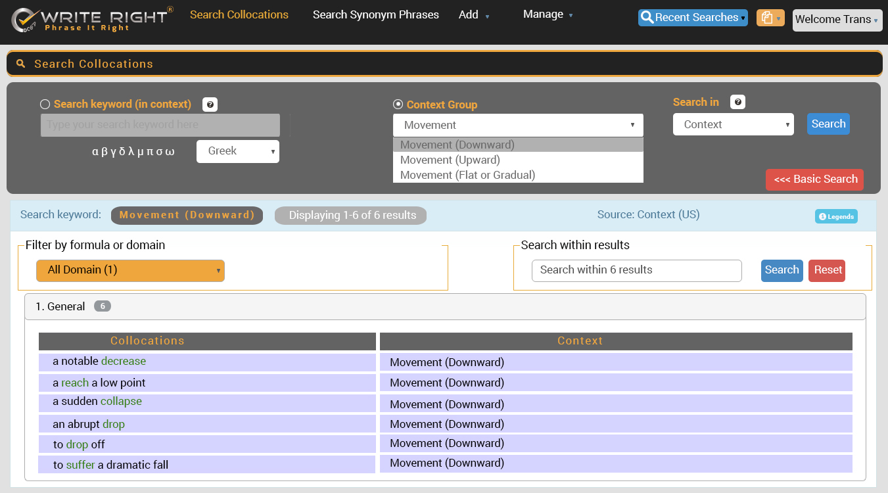Choose Movement (Upward) from the list
This screenshot has height=493, width=888.
coord(450,160)
